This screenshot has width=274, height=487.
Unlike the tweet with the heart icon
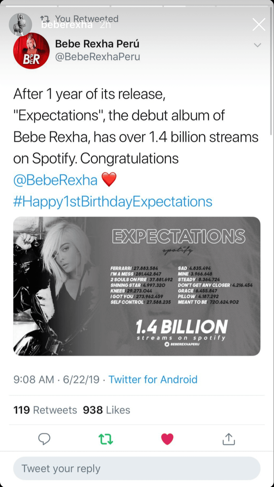tap(167, 439)
